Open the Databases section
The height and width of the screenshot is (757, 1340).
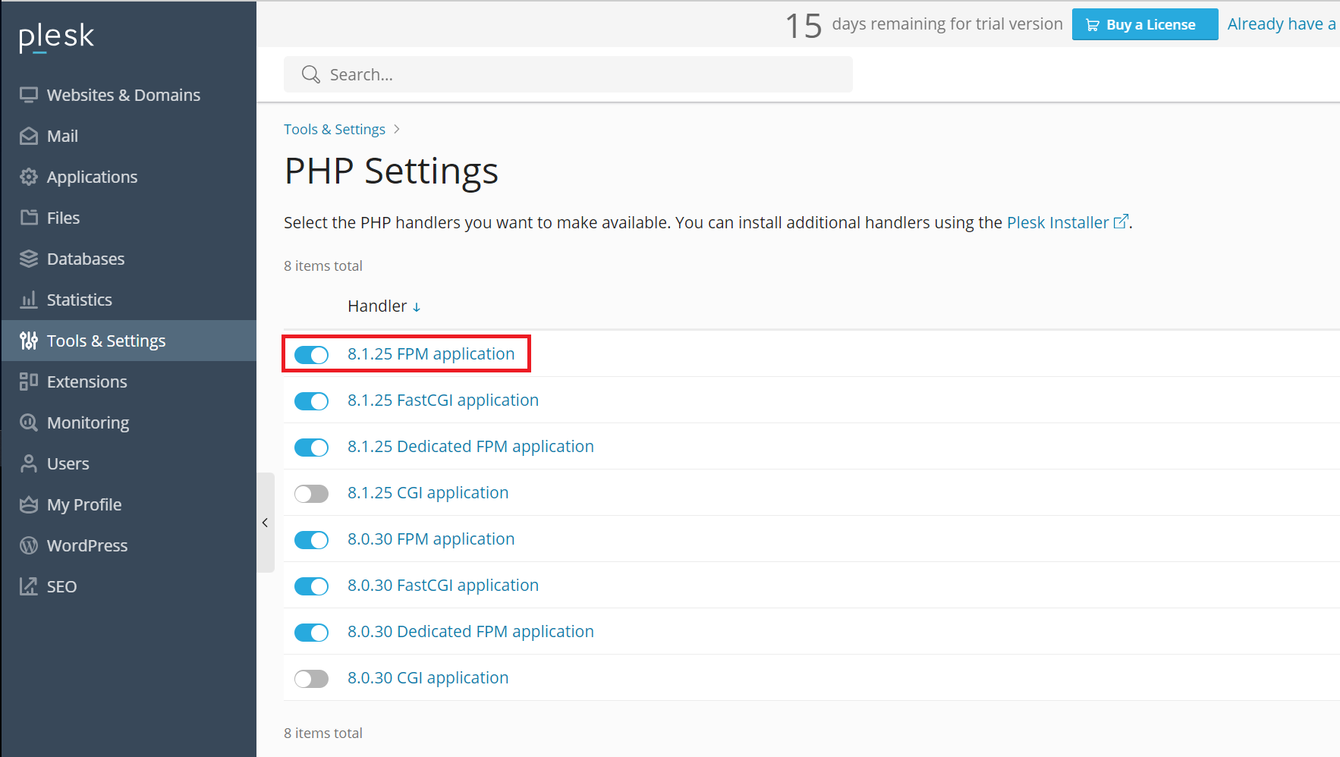pos(128,259)
